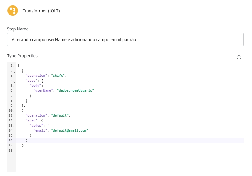The width and height of the screenshot is (252, 176).
Task: Collapse the shift spec block on line 4
Action: [x=14, y=81]
